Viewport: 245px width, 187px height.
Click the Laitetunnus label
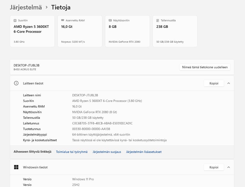pos(31,123)
